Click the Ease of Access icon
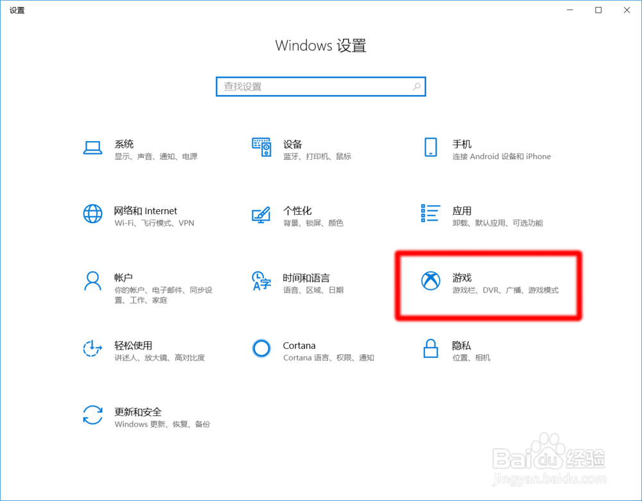The height and width of the screenshot is (501, 642). point(92,348)
